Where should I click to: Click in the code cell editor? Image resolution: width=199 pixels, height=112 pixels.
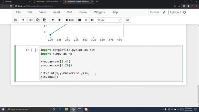point(110,63)
